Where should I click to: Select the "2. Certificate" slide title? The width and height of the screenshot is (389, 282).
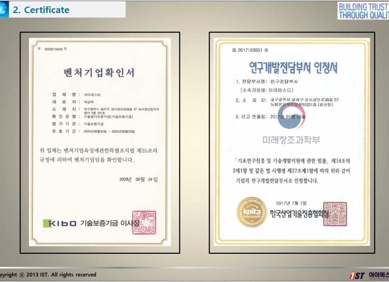[41, 10]
